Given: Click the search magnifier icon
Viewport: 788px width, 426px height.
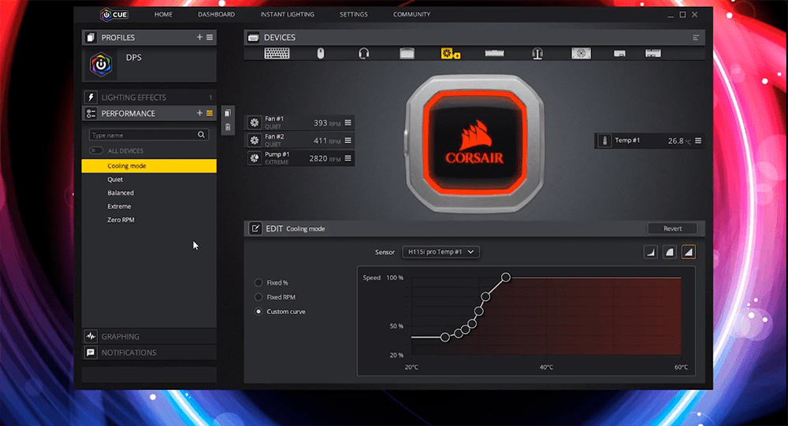Looking at the screenshot, I should [201, 135].
